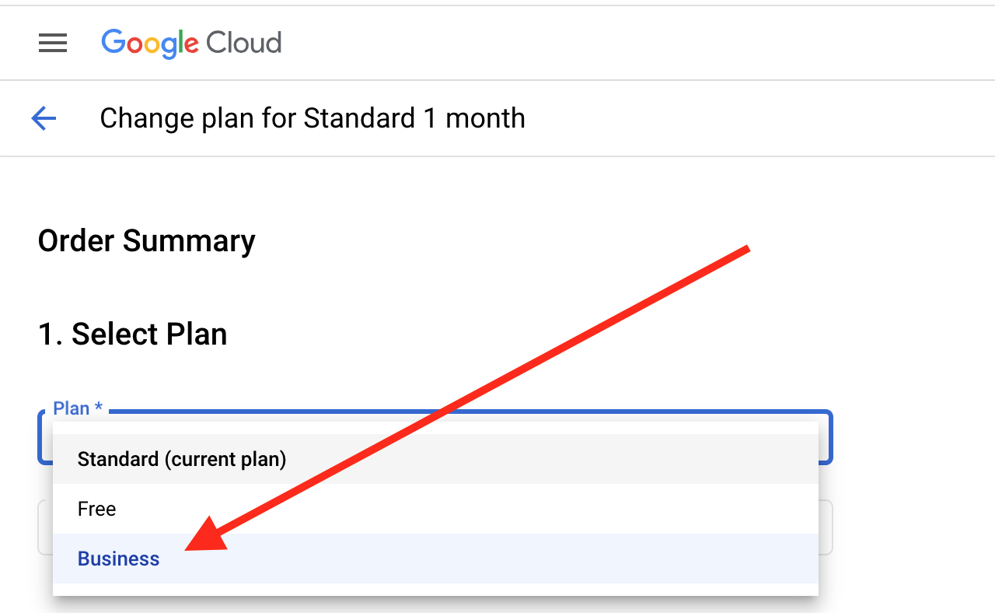Click the multicolored Google wordmark
The height and width of the screenshot is (613, 995).
(150, 44)
